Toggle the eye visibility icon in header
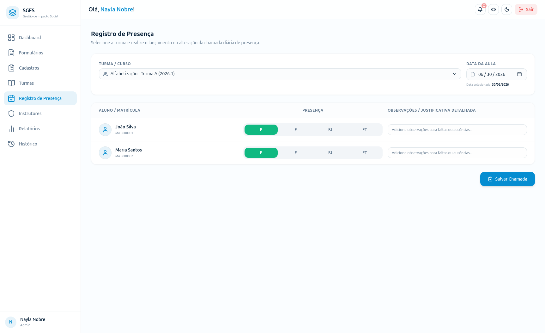The image size is (545, 333). point(494,9)
